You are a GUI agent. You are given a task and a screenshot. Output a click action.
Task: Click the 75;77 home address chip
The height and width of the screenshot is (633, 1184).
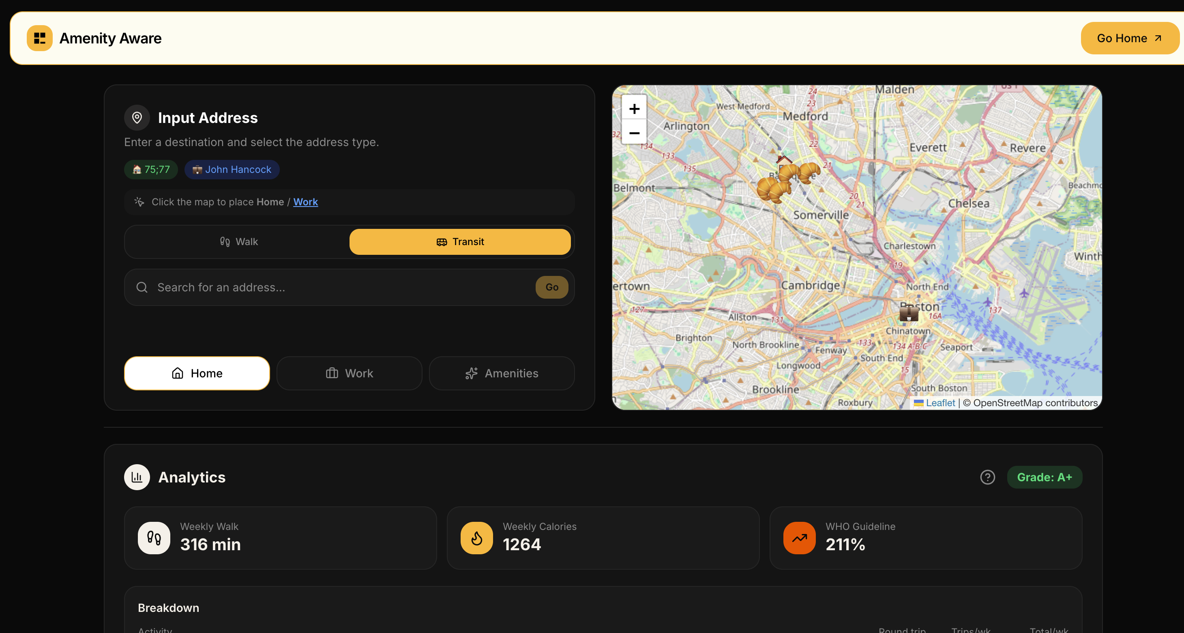[x=151, y=169]
